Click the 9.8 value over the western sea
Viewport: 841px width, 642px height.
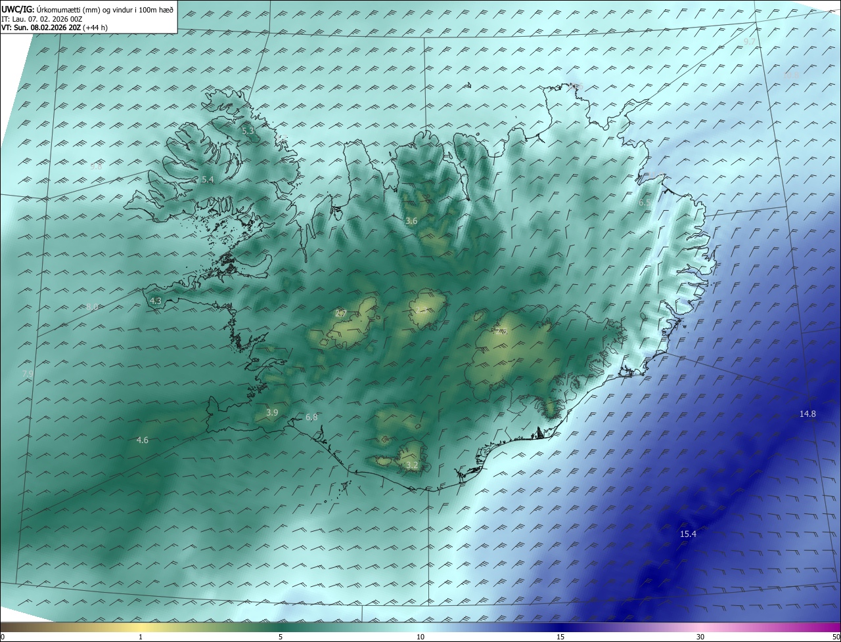(96, 167)
